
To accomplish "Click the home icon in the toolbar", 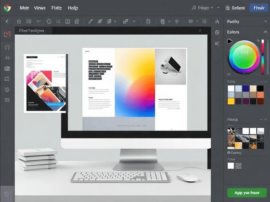I will click(x=19, y=21).
